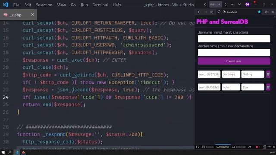
Task: Reload the localhost page
Action: [x=212, y=12]
